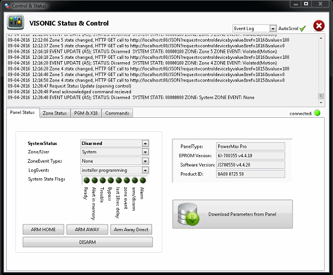Image resolution: width=333 pixels, height=275 pixels.
Task: Click the log scrollbar up arrow
Action: pyautogui.click(x=321, y=38)
